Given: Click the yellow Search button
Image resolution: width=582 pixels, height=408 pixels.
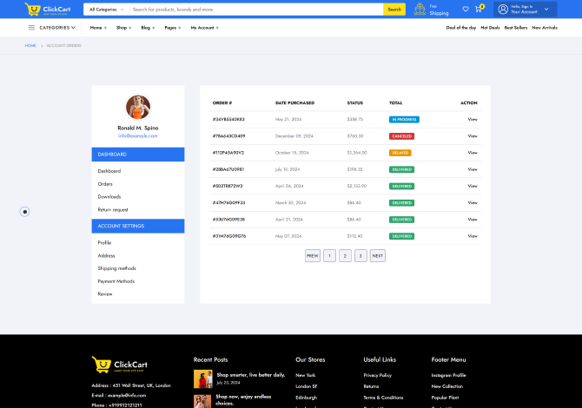Looking at the screenshot, I should click(394, 10).
